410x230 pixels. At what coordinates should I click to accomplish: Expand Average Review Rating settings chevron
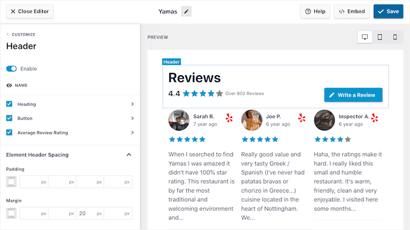[132, 132]
